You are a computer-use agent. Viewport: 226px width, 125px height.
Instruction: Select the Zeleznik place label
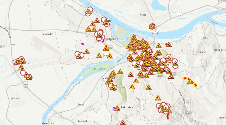point(83,121)
